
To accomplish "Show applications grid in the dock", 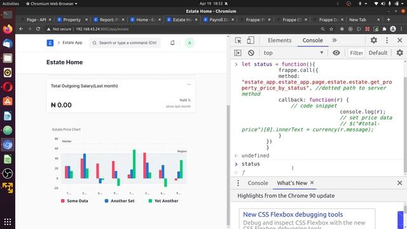I will click(8, 221).
